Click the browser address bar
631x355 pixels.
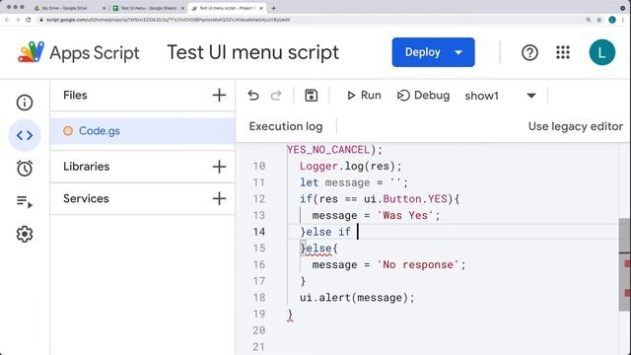(310, 20)
